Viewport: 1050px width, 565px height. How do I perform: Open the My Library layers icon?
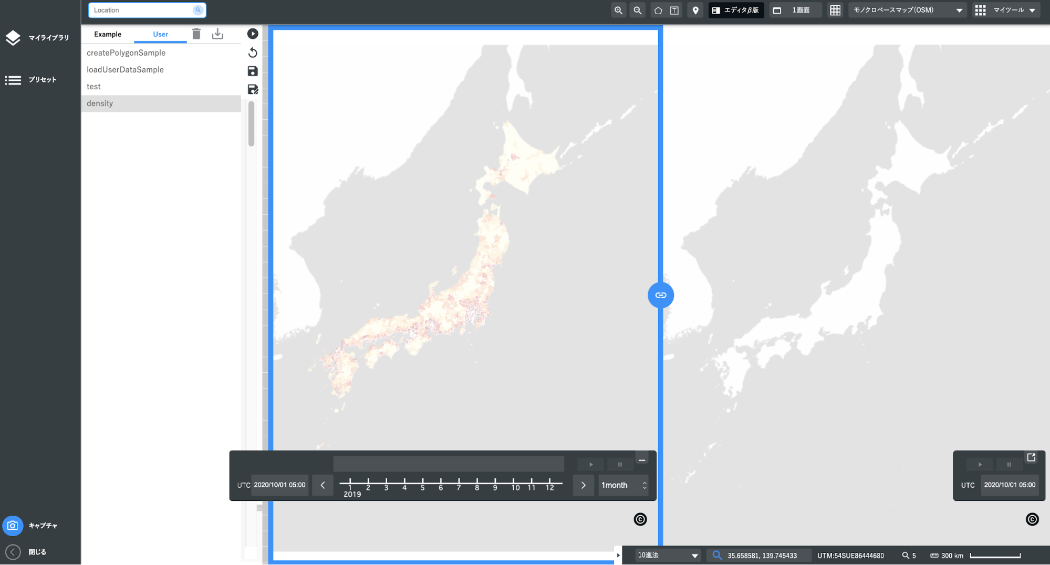pos(13,38)
